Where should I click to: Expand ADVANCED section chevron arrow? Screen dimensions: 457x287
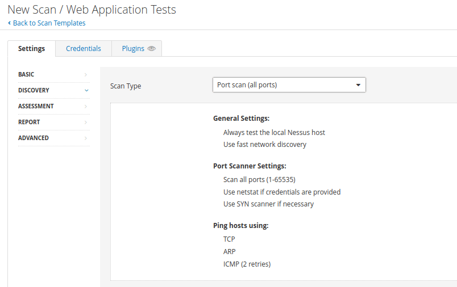(86, 138)
